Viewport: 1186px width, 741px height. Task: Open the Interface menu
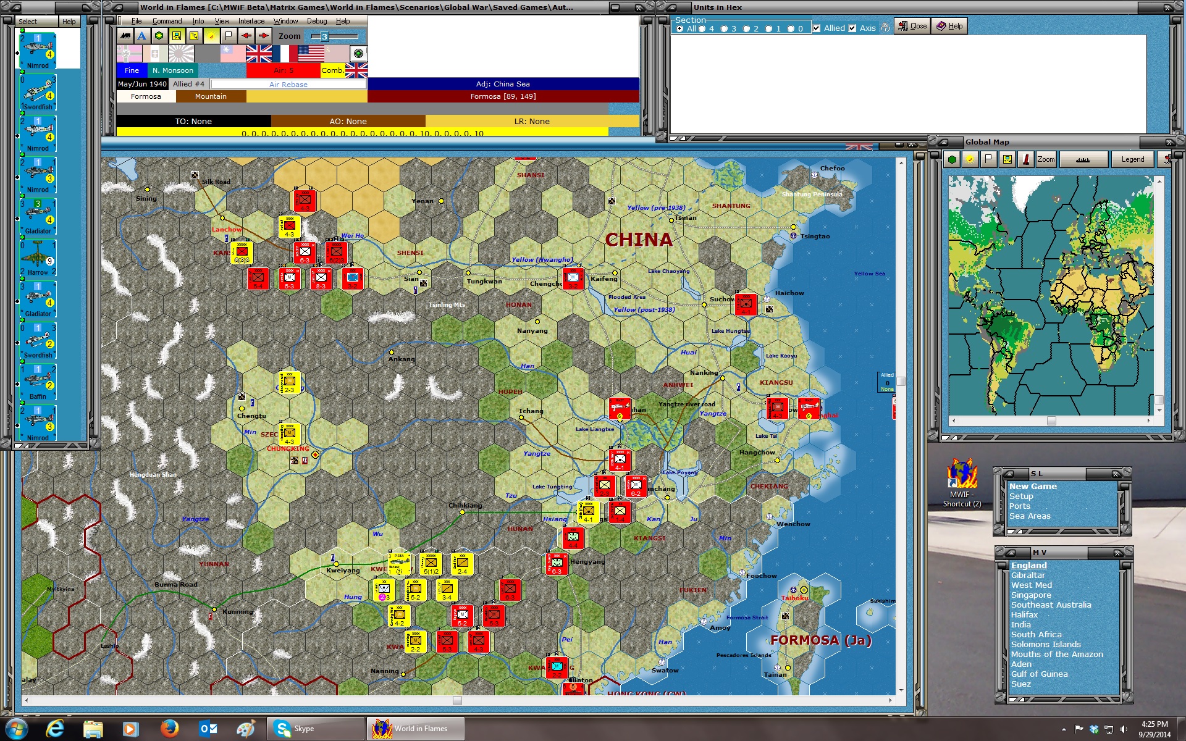pos(251,21)
